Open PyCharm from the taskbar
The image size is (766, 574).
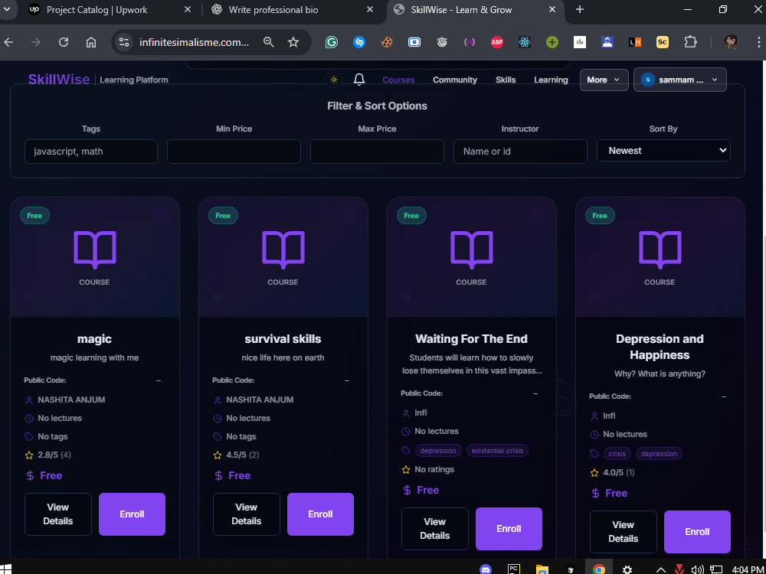click(513, 569)
